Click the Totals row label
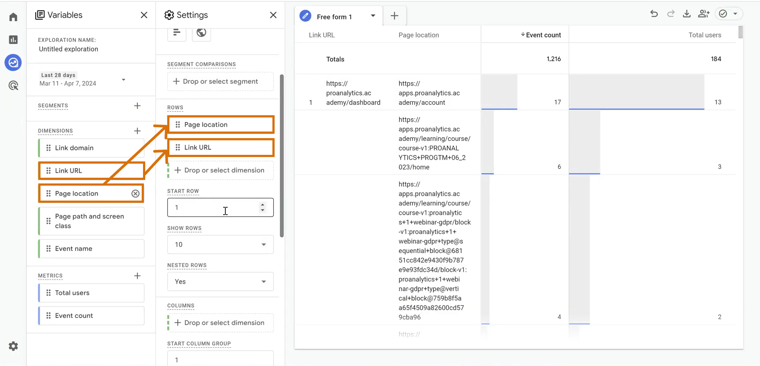The width and height of the screenshot is (760, 366). click(335, 59)
